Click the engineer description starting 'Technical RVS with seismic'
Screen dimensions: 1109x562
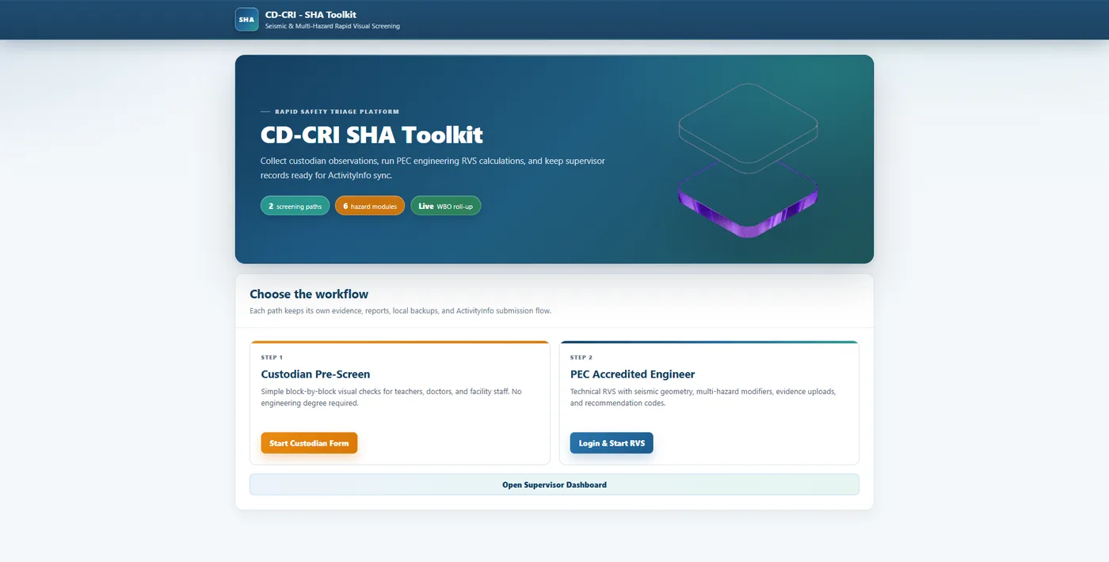click(703, 397)
